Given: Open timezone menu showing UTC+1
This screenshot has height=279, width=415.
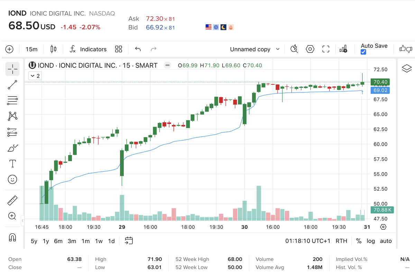Looking at the screenshot, I should (308, 241).
